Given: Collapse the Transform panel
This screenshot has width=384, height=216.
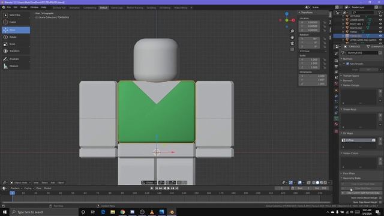Looking at the screenshot, I should pos(307,12).
